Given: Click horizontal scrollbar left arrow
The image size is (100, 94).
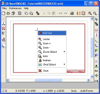Looking at the screenshot, I should 8,80.
